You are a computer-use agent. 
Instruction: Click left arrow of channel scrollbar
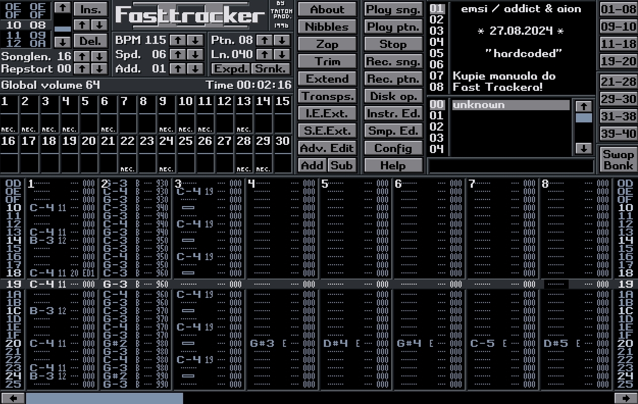click(13, 398)
